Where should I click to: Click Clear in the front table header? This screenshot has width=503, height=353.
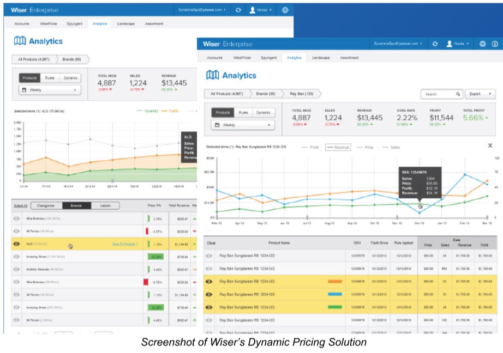(211, 243)
